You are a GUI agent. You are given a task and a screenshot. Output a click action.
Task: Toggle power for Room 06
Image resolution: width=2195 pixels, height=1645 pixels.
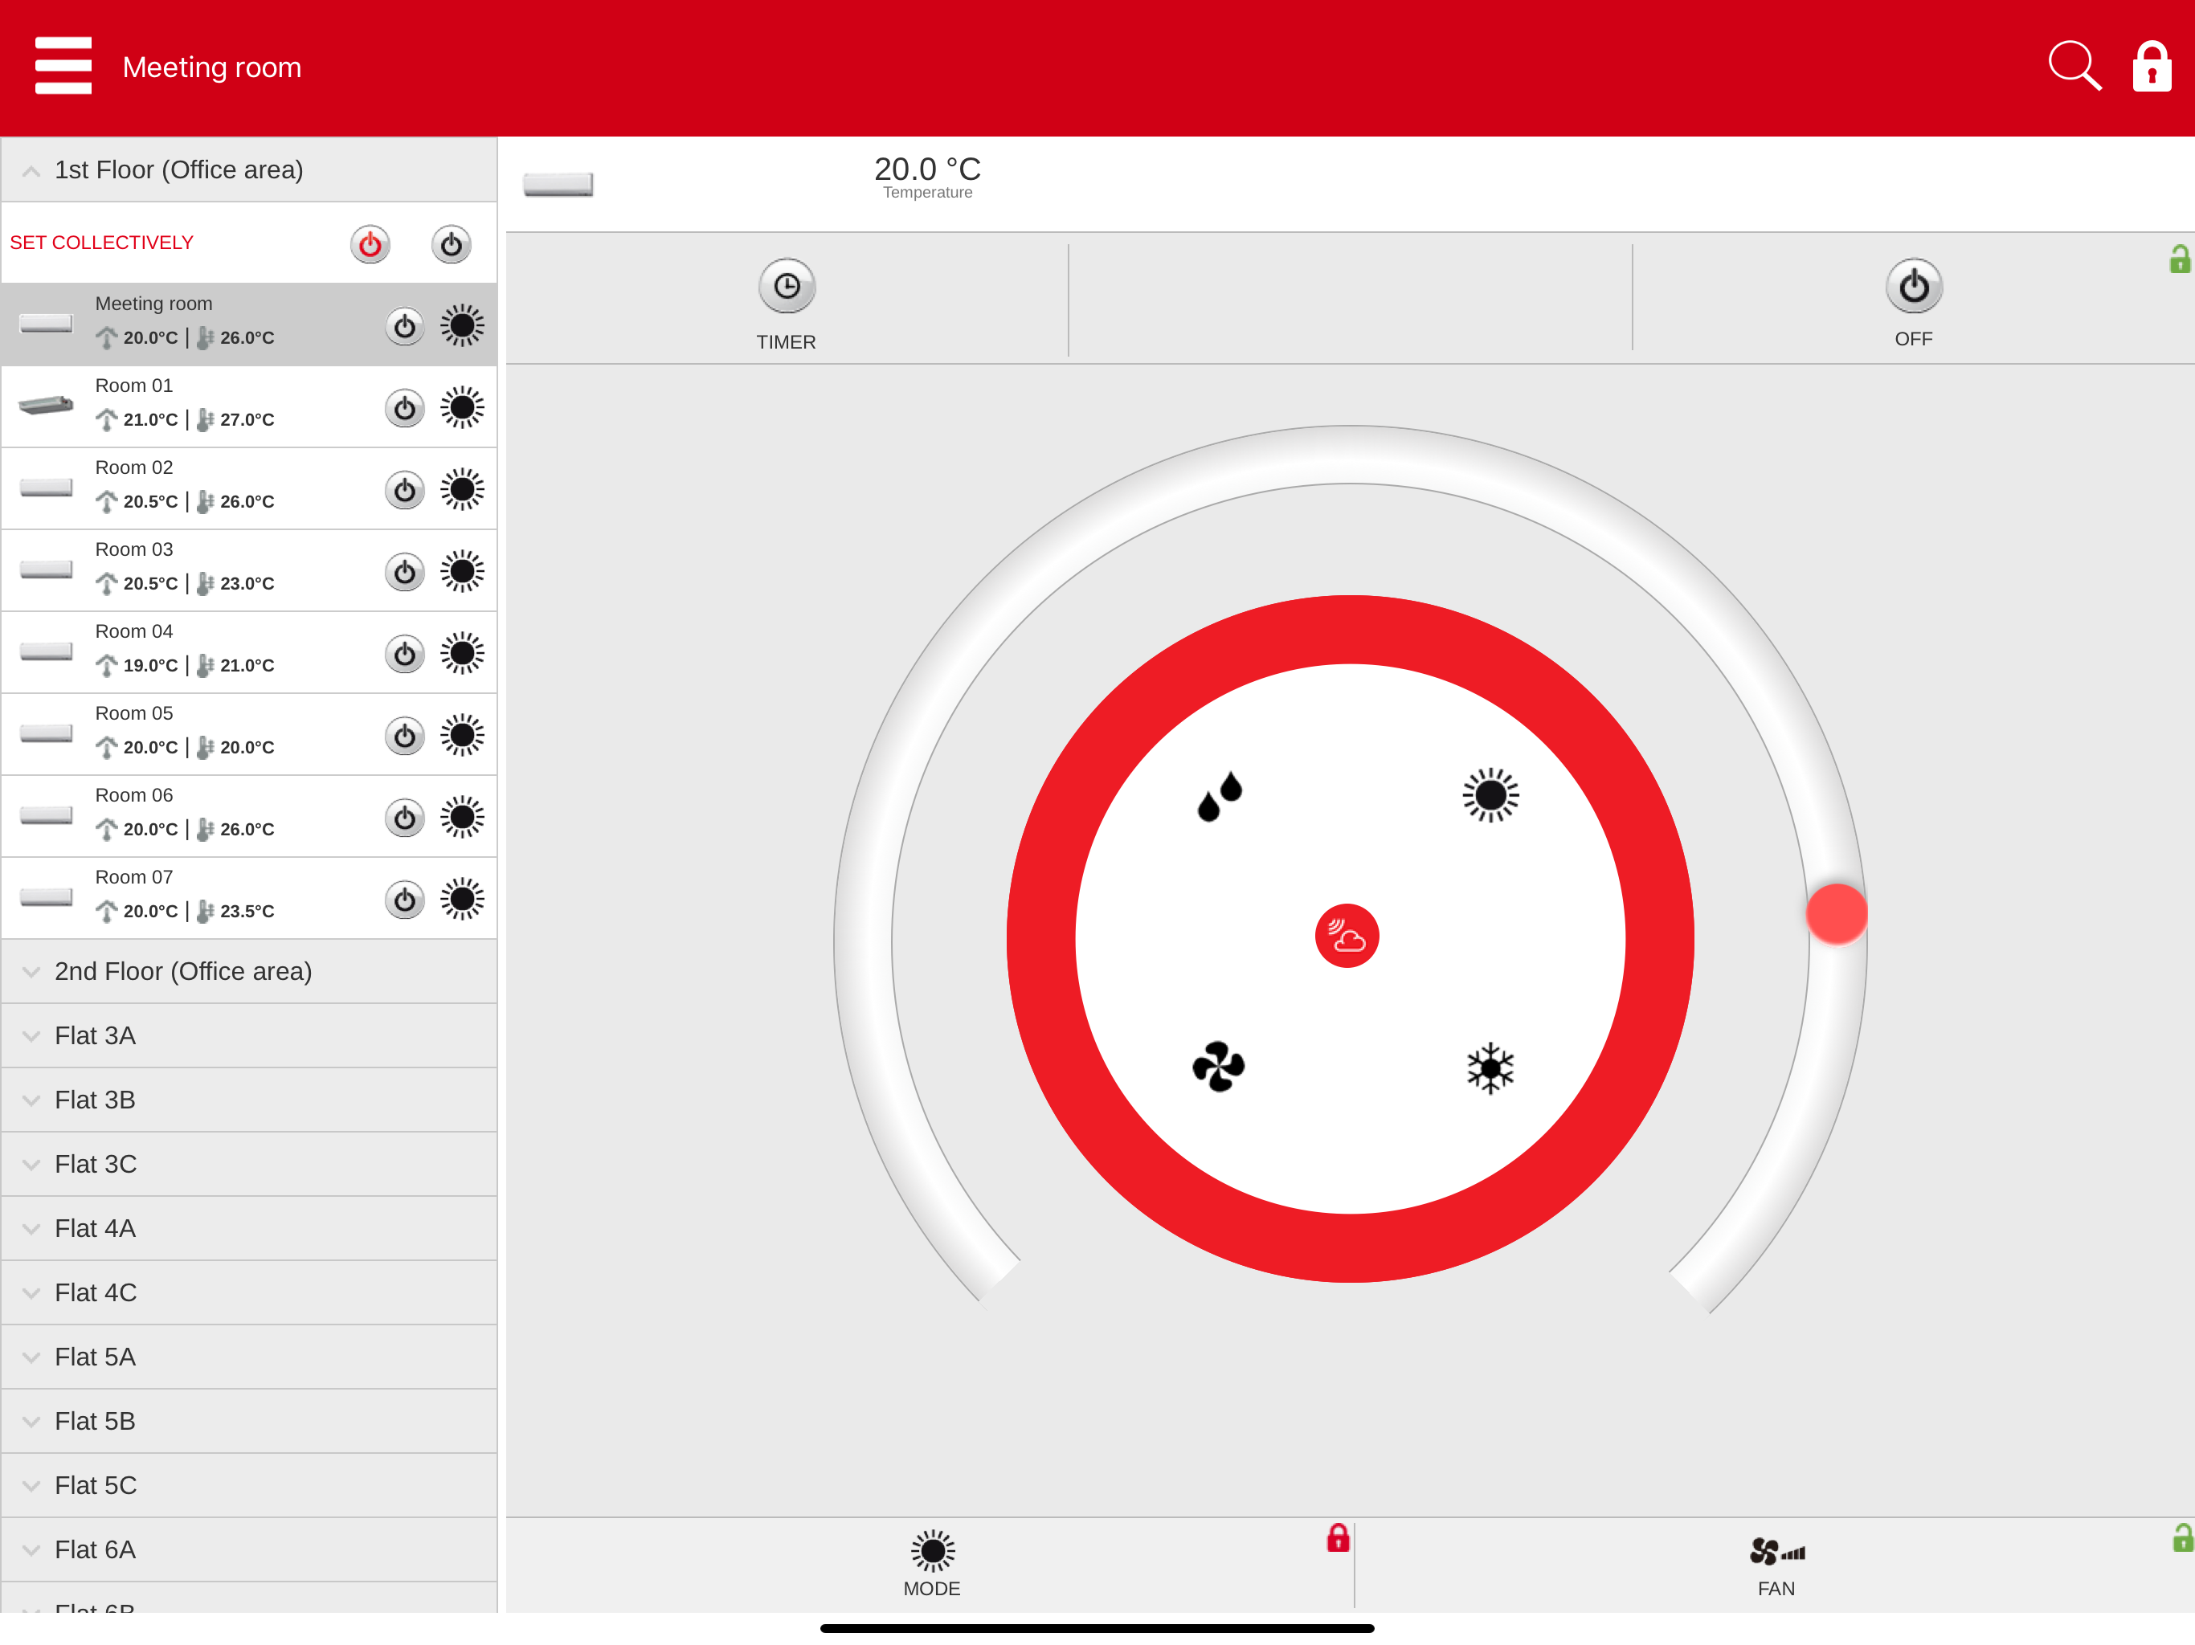(x=405, y=818)
